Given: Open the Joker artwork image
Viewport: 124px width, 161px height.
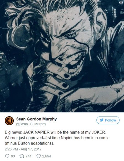Looking at the screenshot, I should pyautogui.click(x=62, y=56).
